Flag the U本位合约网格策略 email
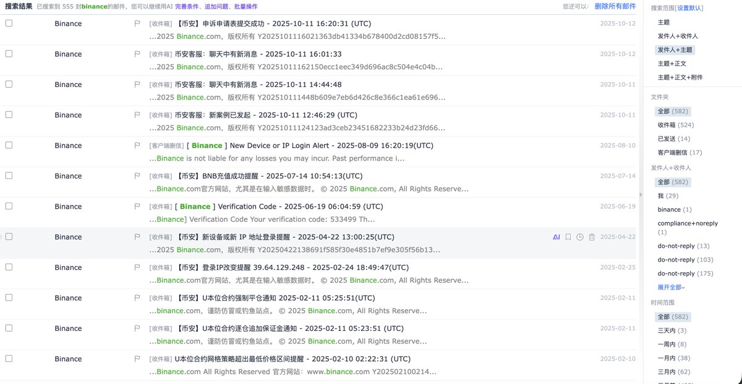Viewport: 742px width, 384px height. (x=137, y=359)
